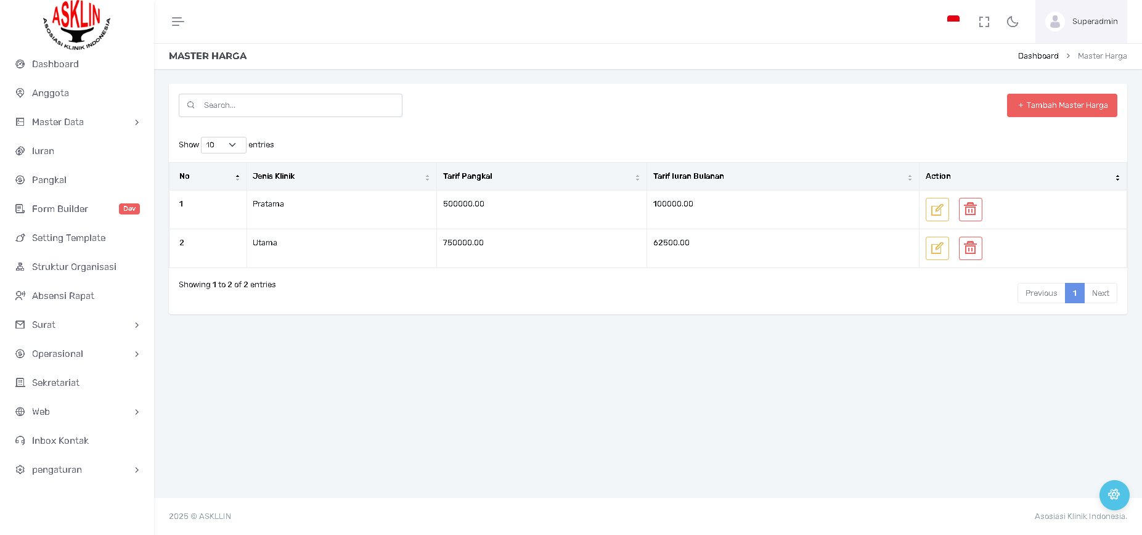Sort table by the No column
Screen dimensions: 1142x535
208,176
